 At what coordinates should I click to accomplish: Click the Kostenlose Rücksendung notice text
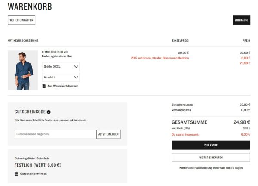click(x=211, y=168)
